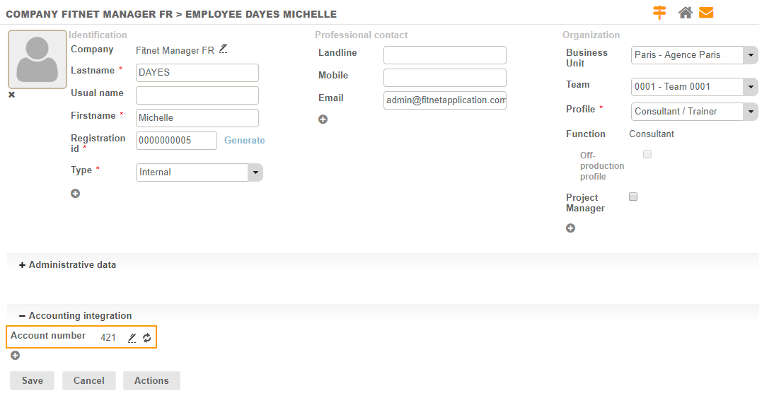Toggle the Project Manager checkbox
Viewport: 774px width, 398px height.
[x=633, y=197]
